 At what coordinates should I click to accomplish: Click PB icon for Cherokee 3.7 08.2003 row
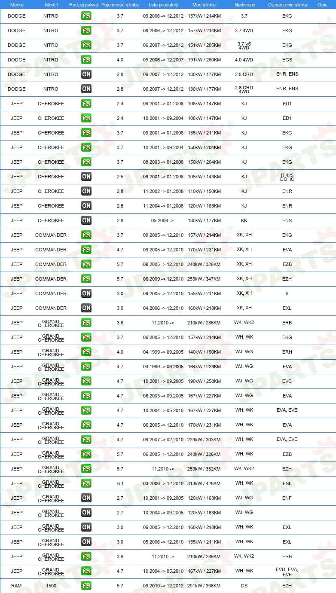click(86, 162)
